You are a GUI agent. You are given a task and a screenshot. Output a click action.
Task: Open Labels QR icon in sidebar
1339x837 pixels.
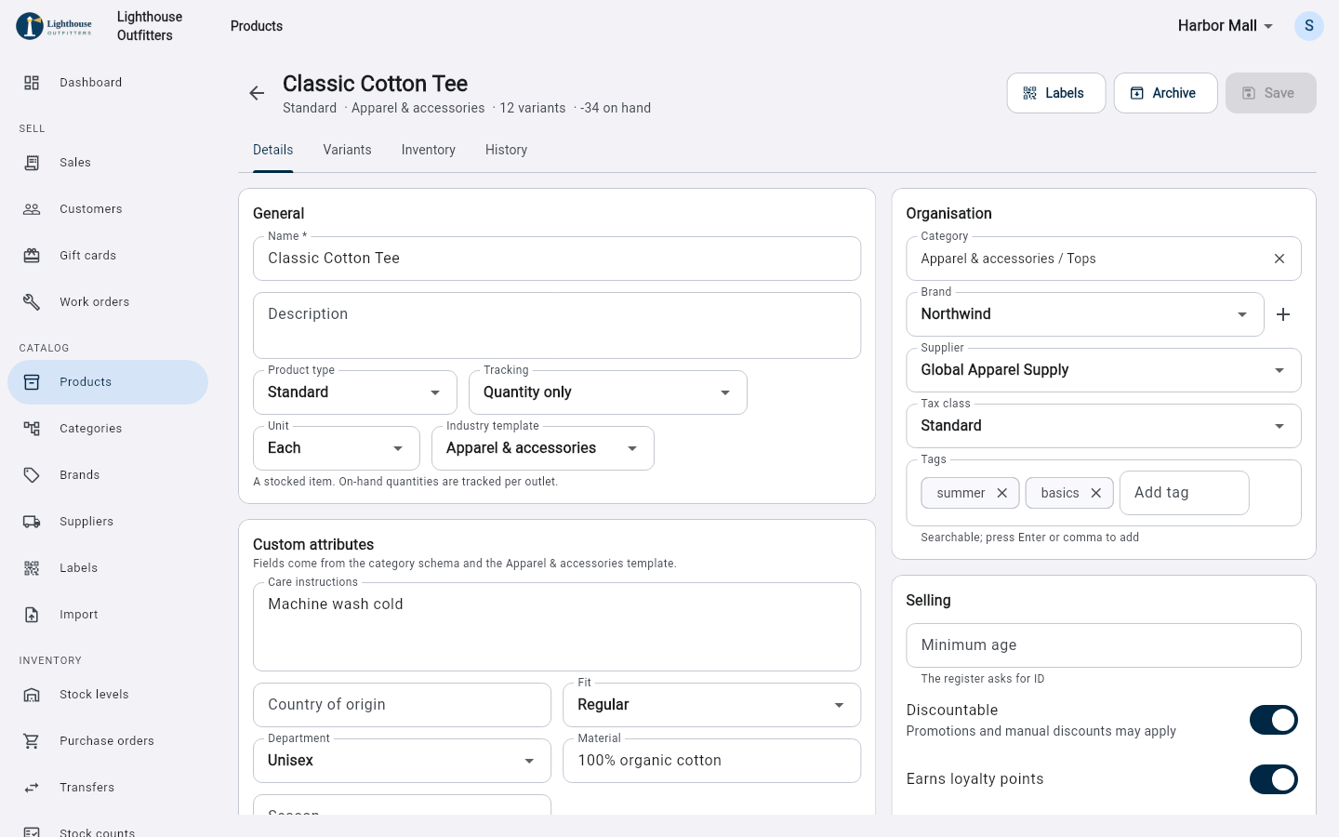click(32, 568)
